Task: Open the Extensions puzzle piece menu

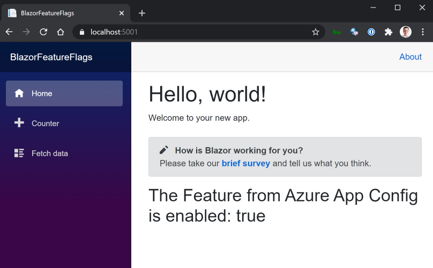Action: tap(389, 32)
